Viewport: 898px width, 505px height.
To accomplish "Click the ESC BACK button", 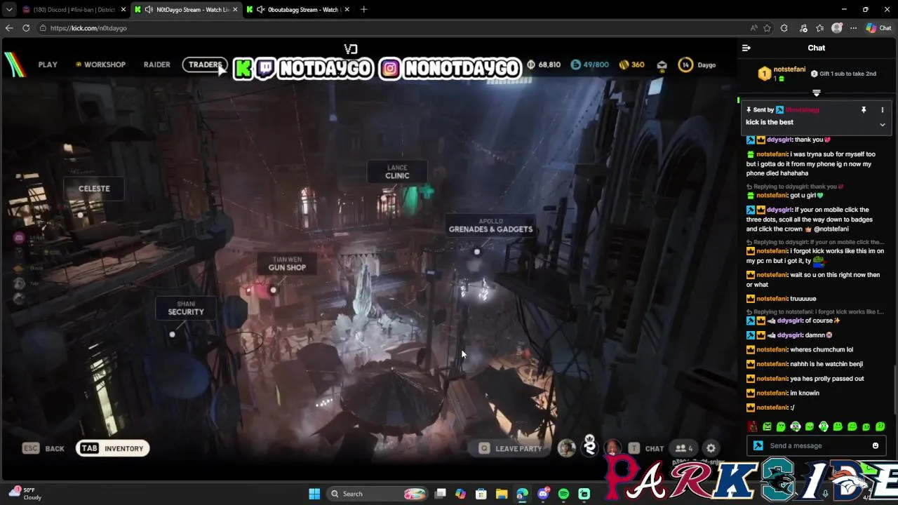I will [x=43, y=448].
